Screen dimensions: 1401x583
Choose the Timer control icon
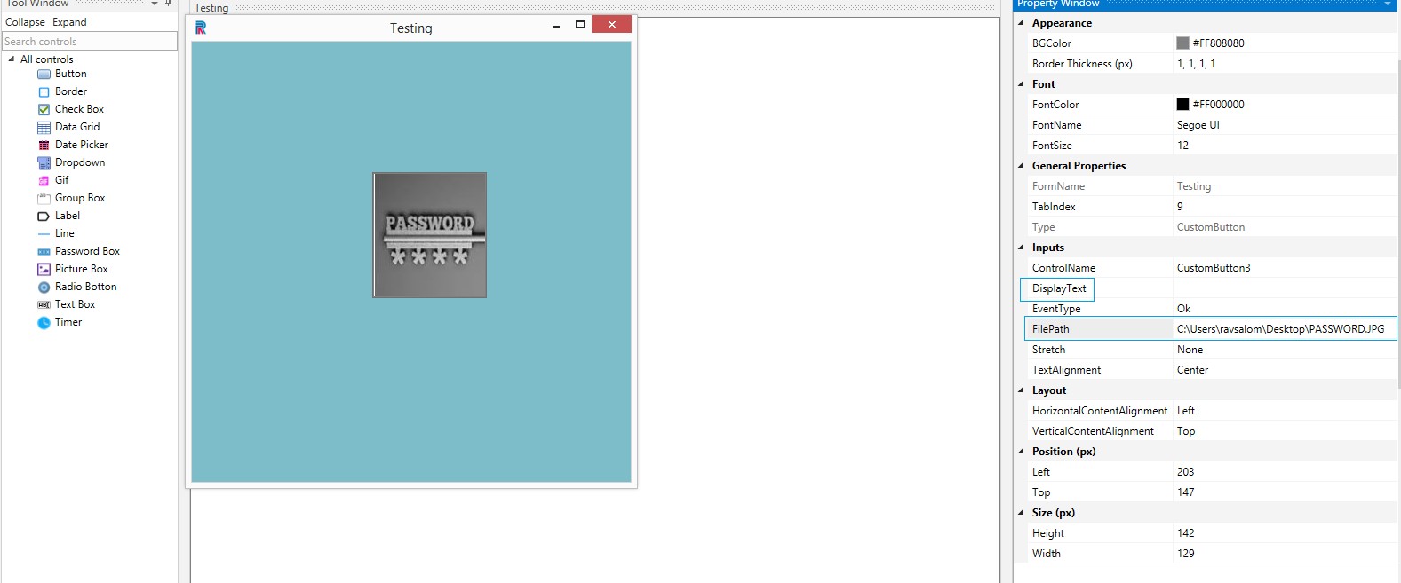pos(44,323)
